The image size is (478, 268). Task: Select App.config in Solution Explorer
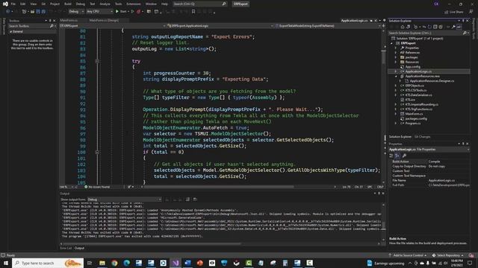413,67
